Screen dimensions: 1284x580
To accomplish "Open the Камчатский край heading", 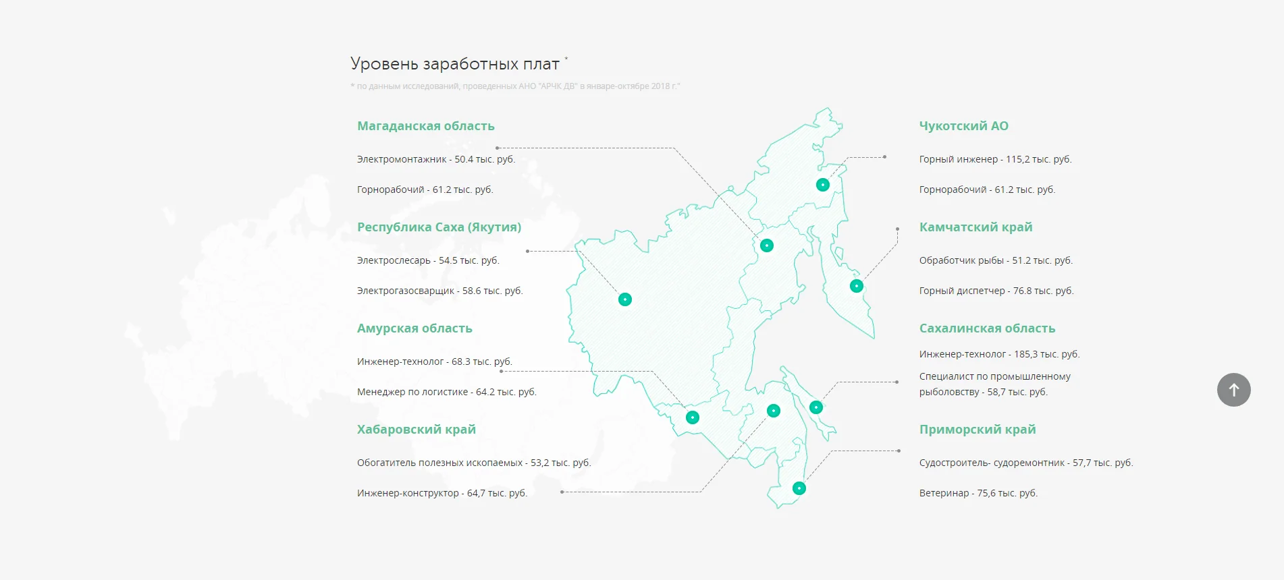I will (975, 227).
